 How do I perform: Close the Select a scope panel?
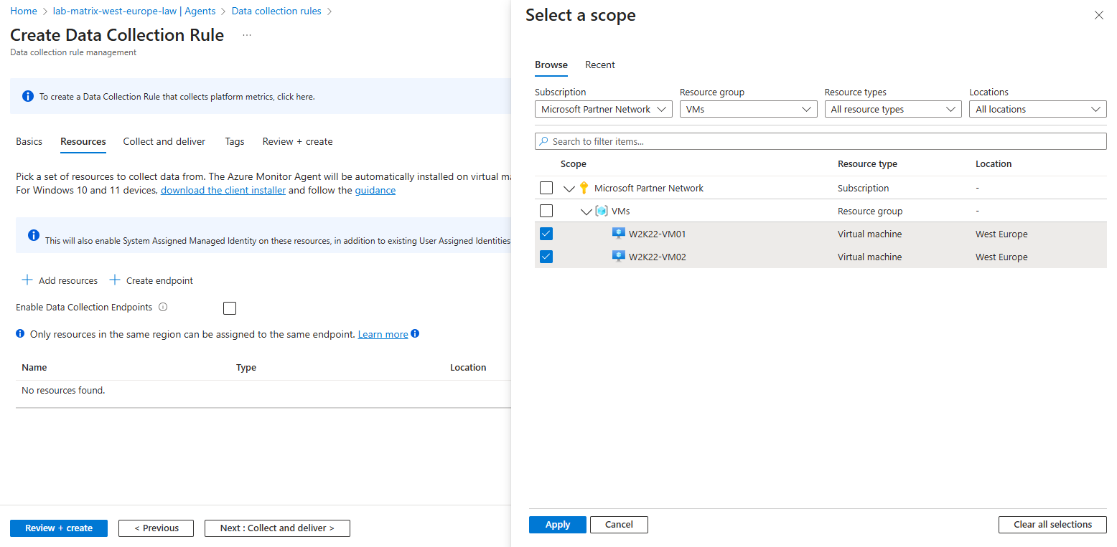pyautogui.click(x=1098, y=15)
